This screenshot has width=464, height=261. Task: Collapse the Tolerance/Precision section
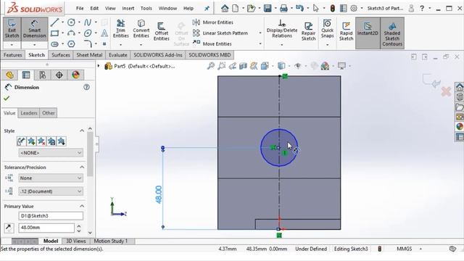click(x=82, y=167)
